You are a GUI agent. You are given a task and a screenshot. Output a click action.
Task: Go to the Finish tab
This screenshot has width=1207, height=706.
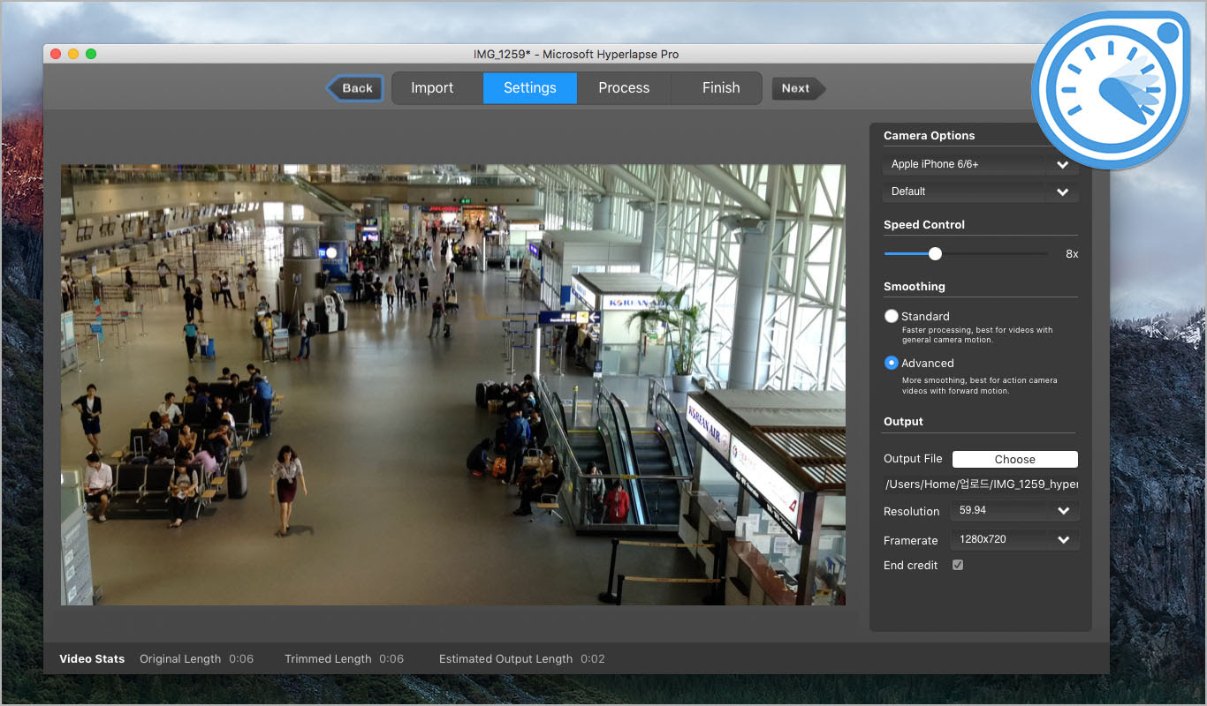(x=721, y=88)
